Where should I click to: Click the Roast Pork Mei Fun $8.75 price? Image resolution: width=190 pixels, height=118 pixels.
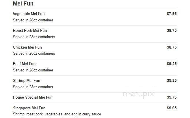click(172, 30)
